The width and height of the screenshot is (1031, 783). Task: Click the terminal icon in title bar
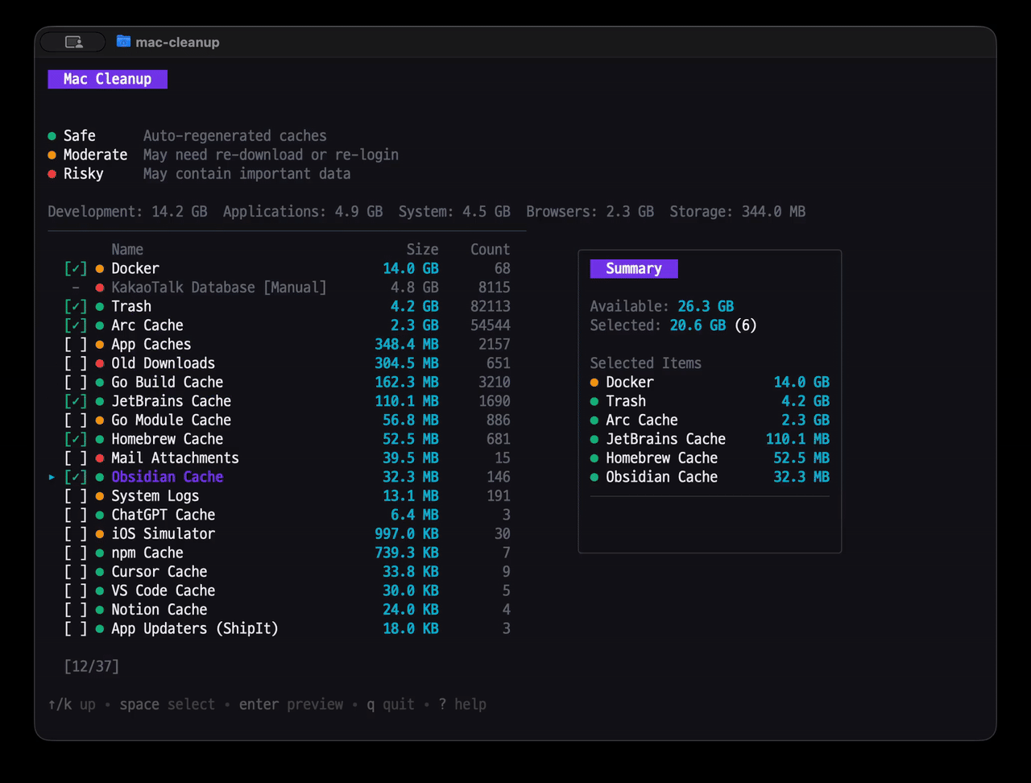(73, 42)
